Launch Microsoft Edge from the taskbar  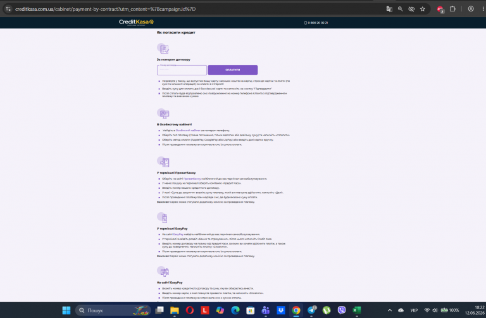point(235,310)
